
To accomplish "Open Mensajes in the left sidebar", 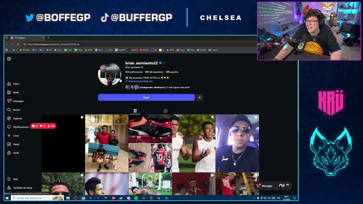I will click(15, 101).
